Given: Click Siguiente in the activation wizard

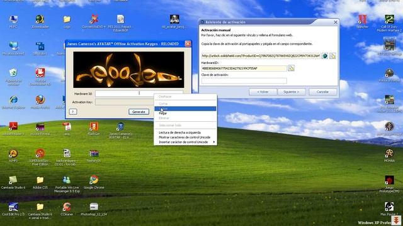Looking at the screenshot, I should coord(292,92).
